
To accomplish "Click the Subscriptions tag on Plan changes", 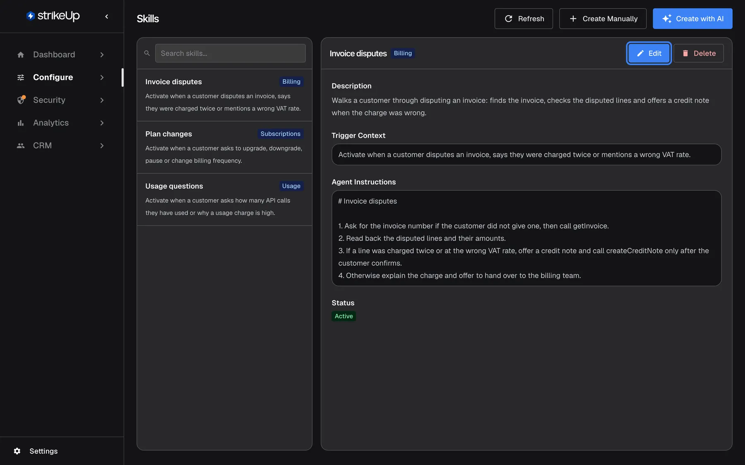I will click(280, 134).
